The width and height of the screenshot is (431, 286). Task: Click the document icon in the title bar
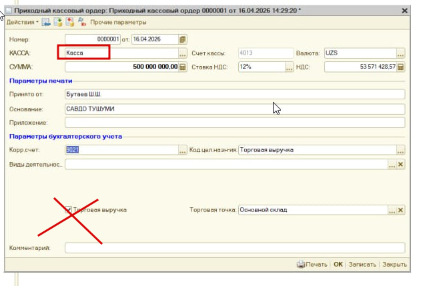tap(9, 11)
